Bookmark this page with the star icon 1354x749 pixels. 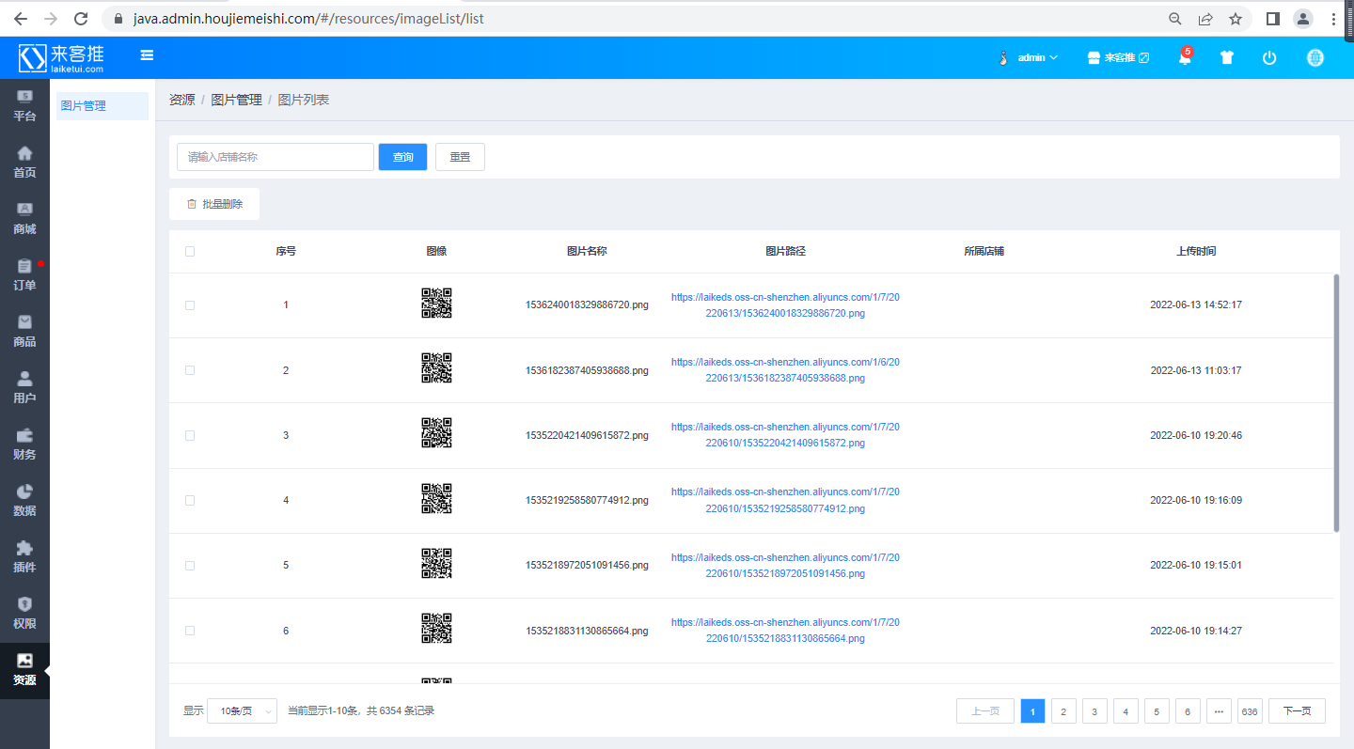[1236, 18]
